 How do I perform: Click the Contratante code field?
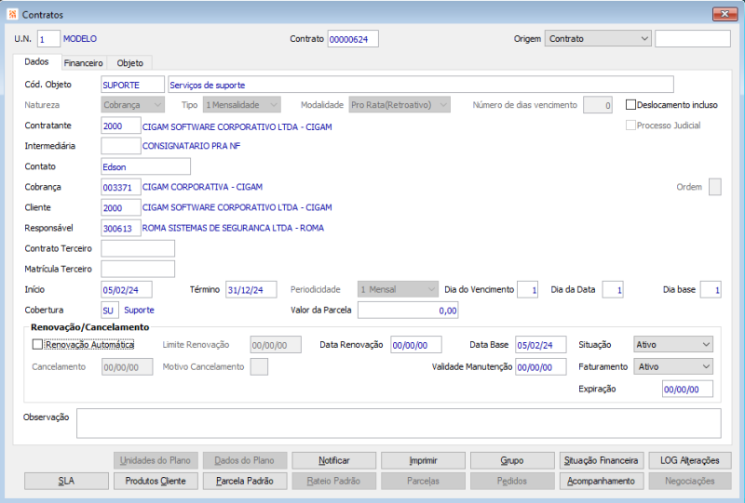click(x=121, y=126)
